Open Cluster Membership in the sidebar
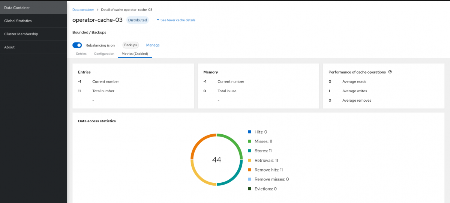This screenshot has height=203, width=450. click(33, 34)
